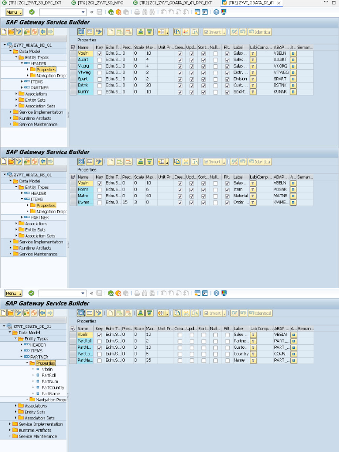The image size is (339, 452).
Task: Select the row selector of the Kwme row
Action: point(73,202)
